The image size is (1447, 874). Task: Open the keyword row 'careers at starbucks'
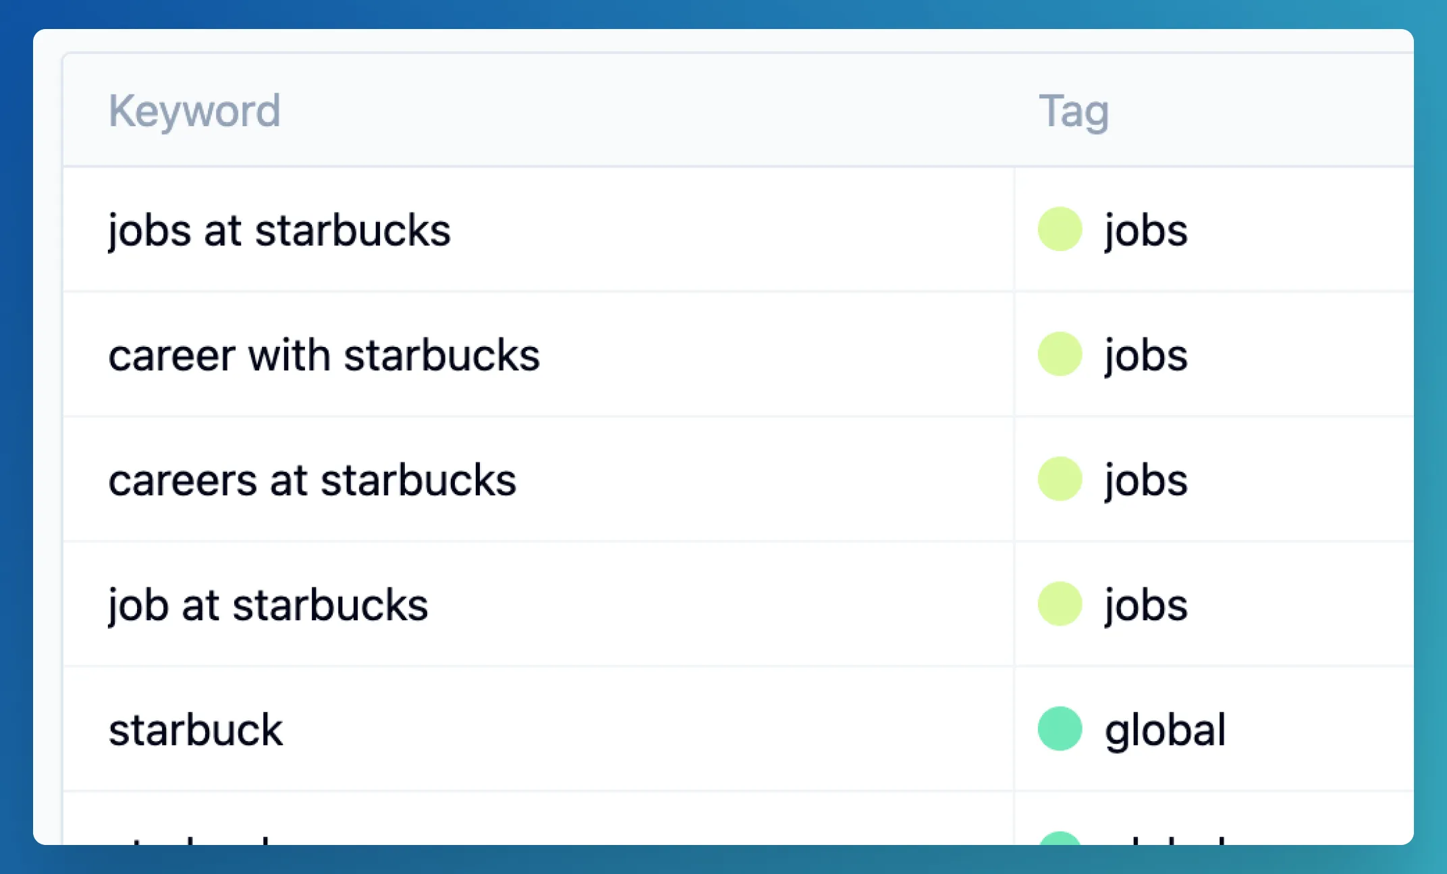pyautogui.click(x=312, y=479)
